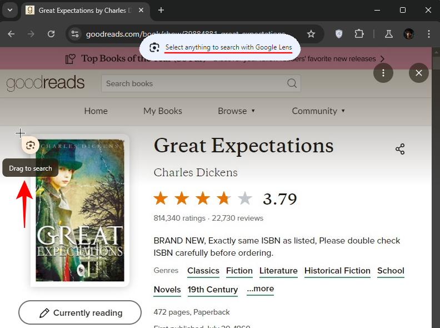440x328 pixels.
Task: Expand genres with ...more link
Action: click(260, 289)
